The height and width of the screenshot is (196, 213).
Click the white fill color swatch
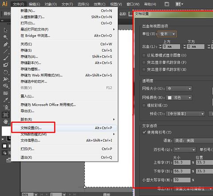tap(6, 131)
